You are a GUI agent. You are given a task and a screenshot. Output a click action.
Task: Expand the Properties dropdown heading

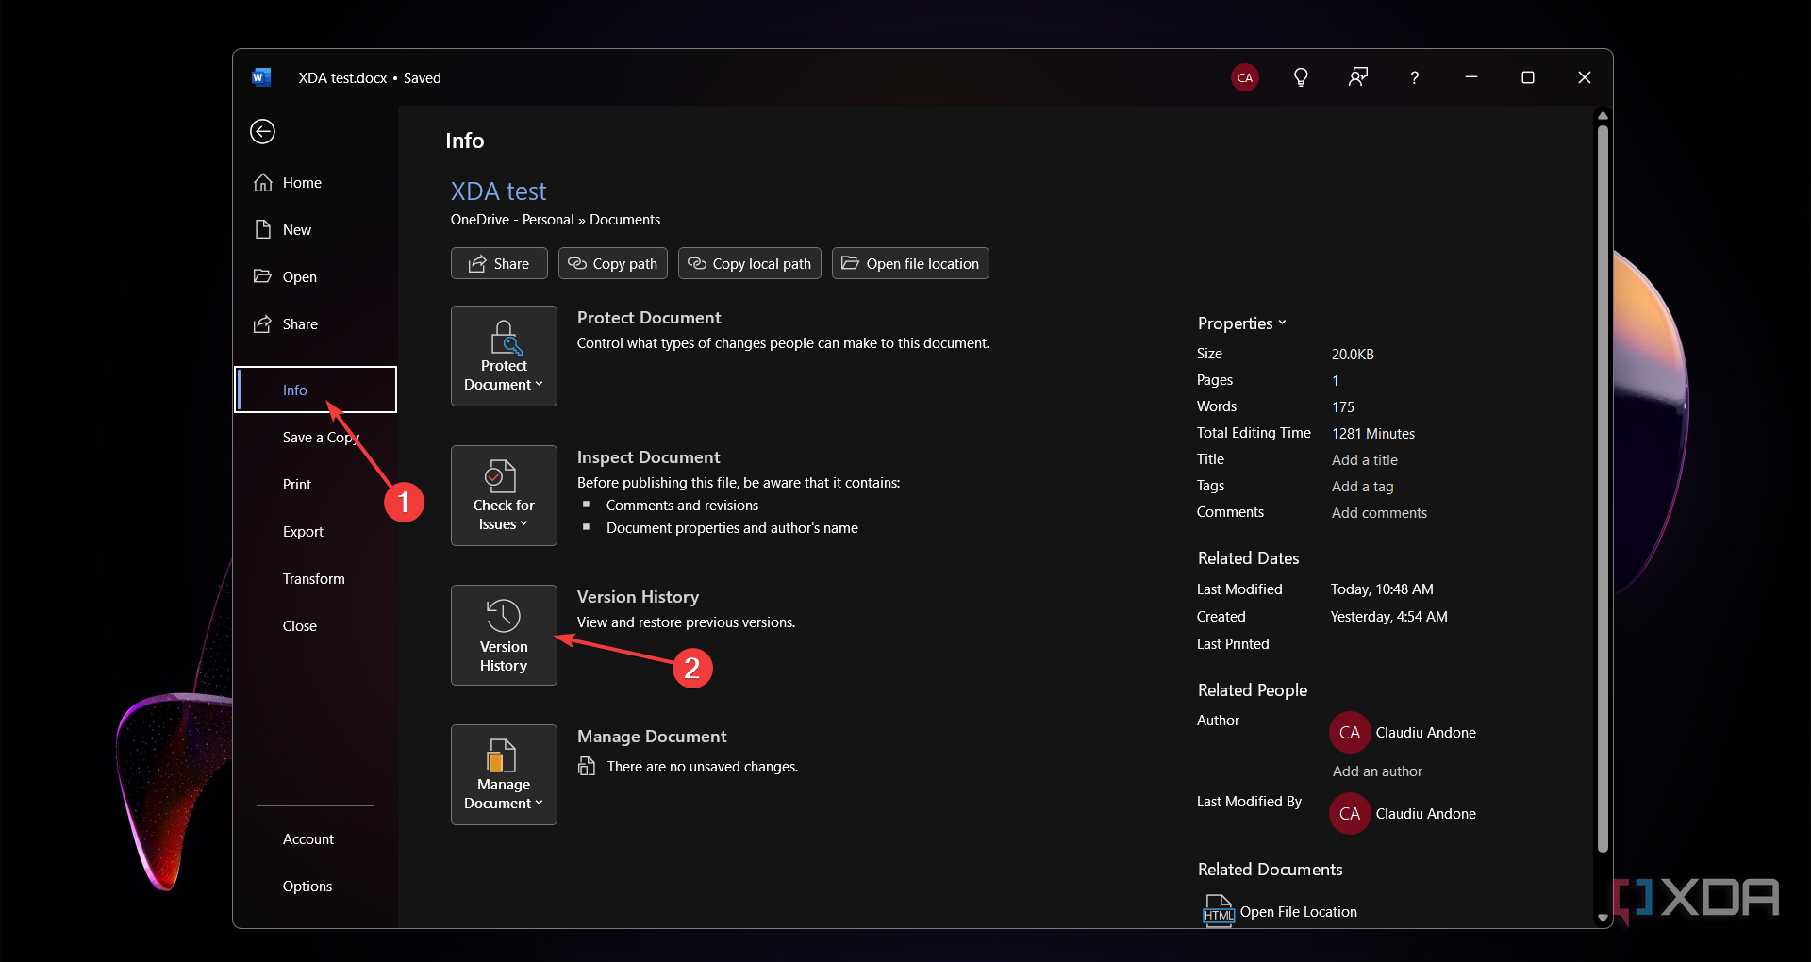[x=1241, y=323]
